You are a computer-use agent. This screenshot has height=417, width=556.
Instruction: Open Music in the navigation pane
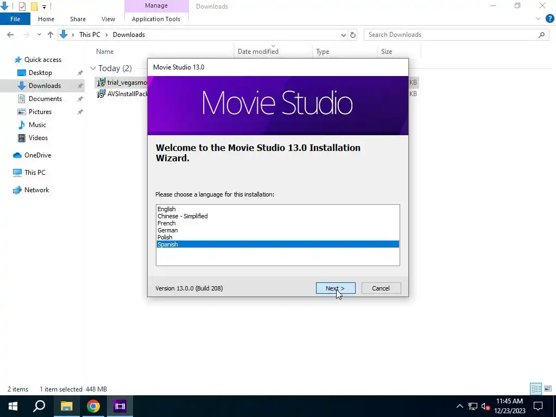tap(37, 125)
